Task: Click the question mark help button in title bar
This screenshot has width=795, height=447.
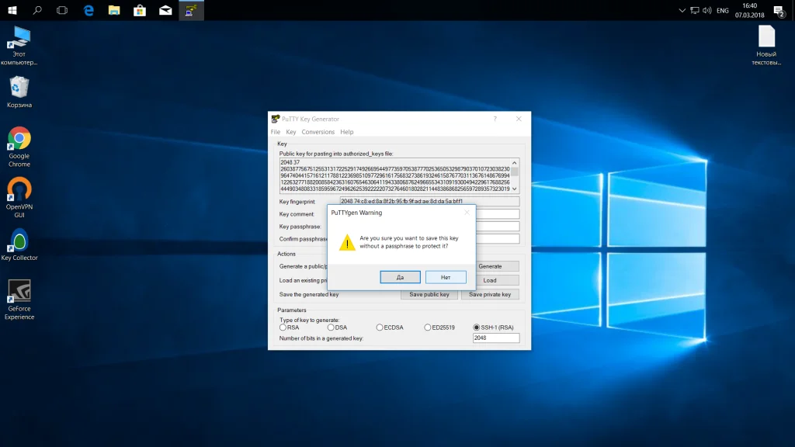Action: [x=495, y=119]
